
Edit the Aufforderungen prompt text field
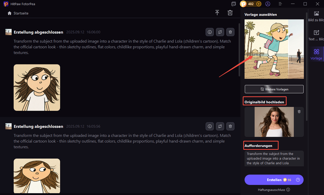(274, 159)
